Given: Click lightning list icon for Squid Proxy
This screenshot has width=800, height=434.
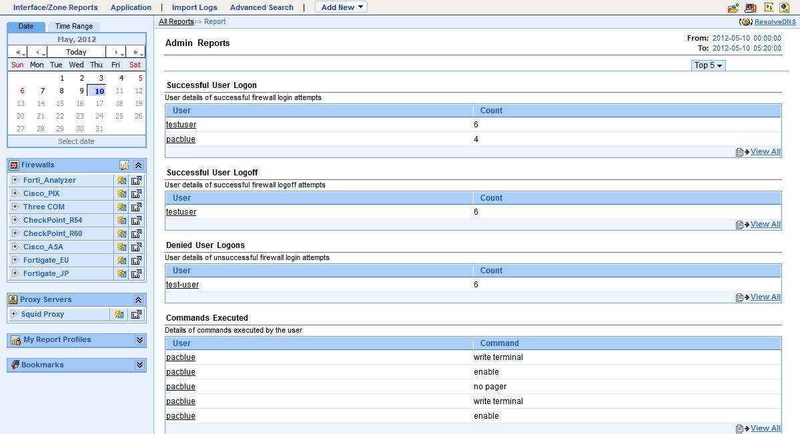Looking at the screenshot, I should [119, 314].
